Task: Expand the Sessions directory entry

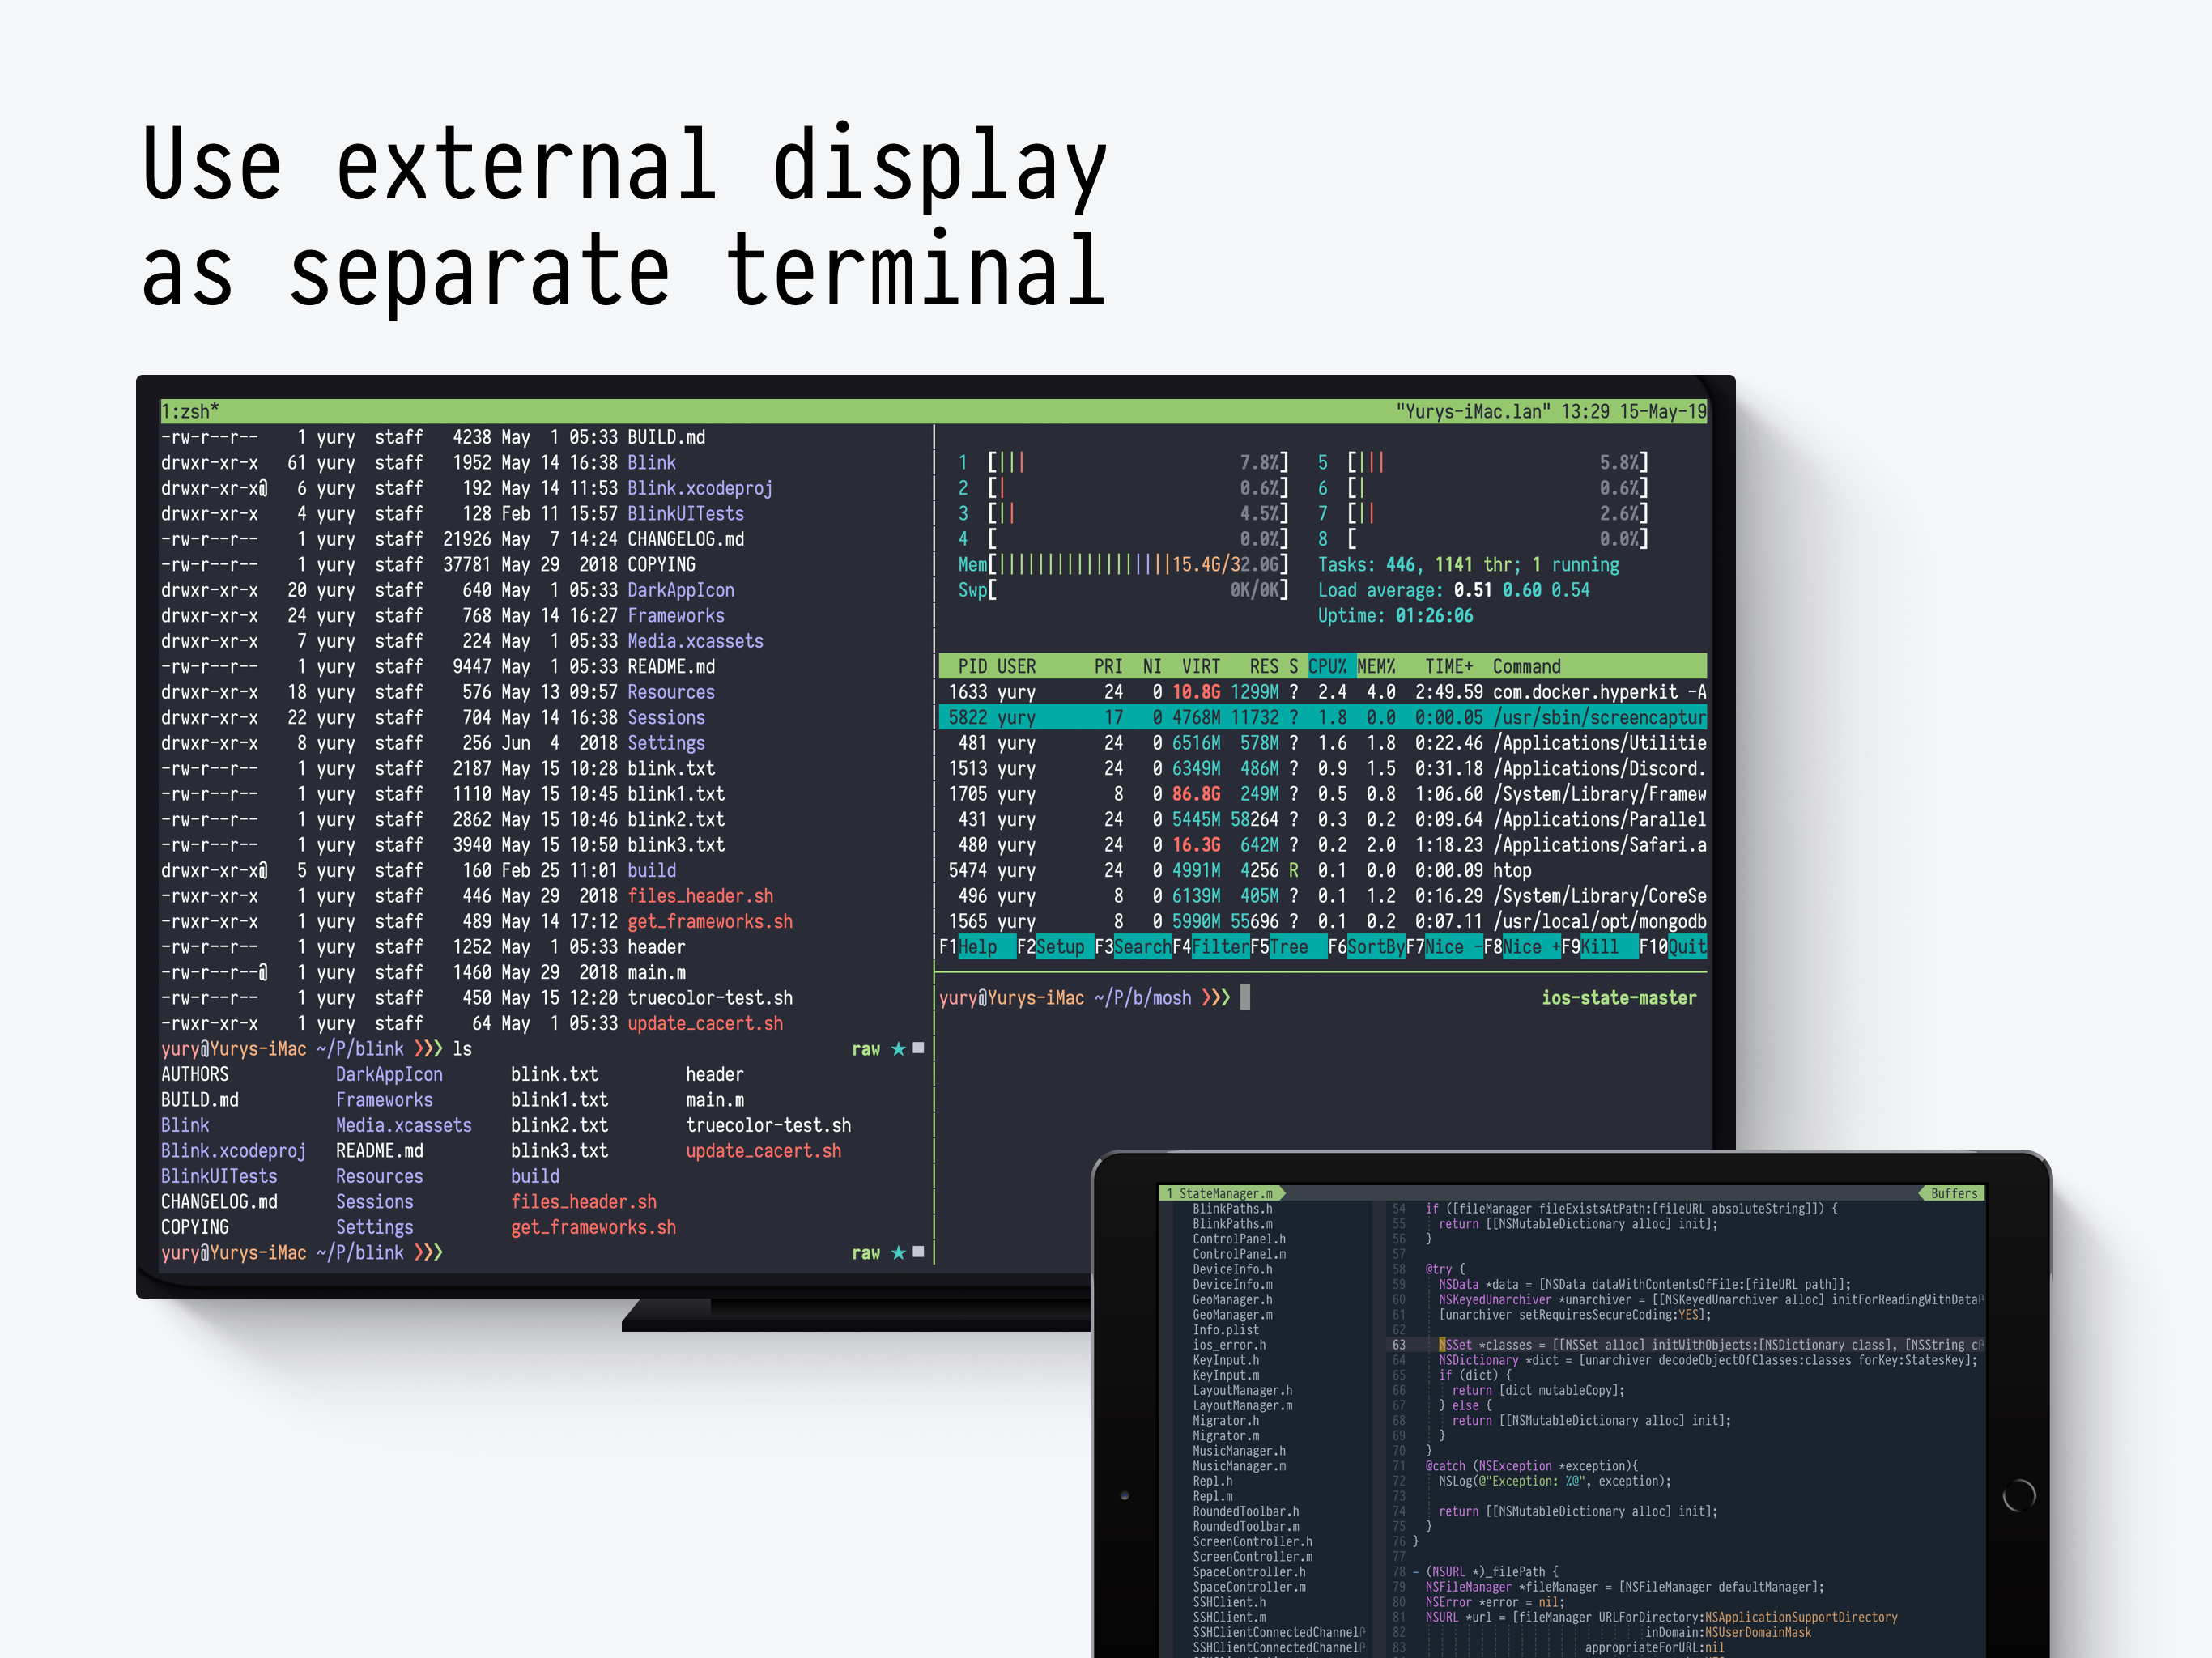Action: (666, 717)
